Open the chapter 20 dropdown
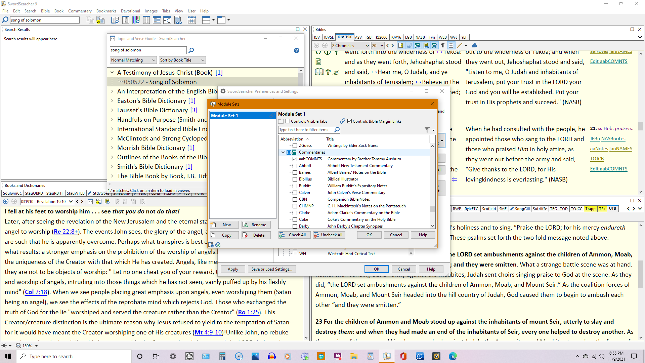Viewport: 645px width, 363px height. [378, 45]
